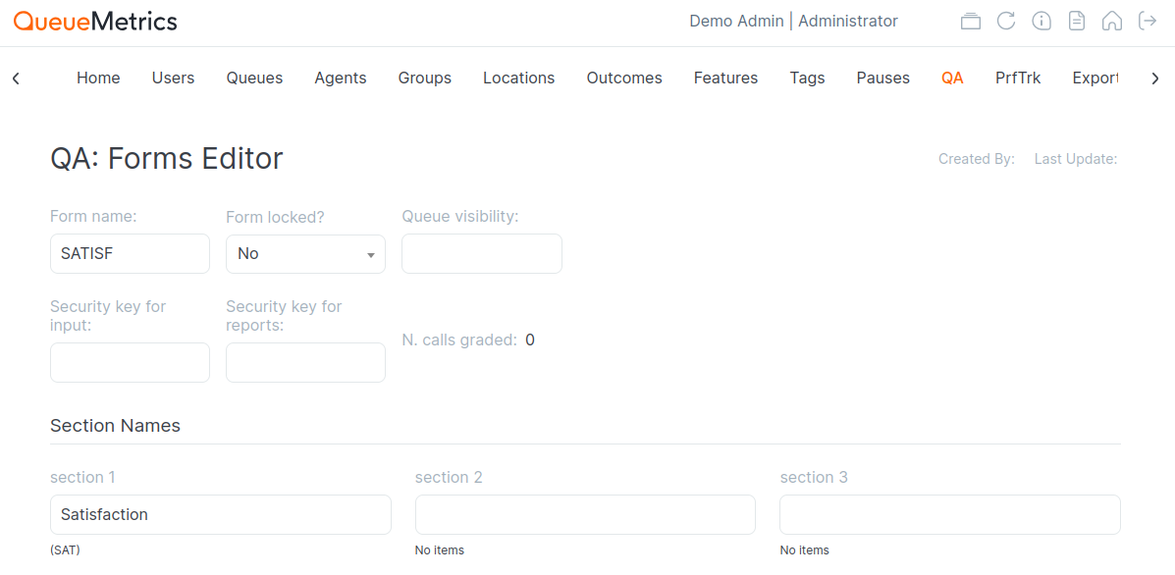This screenshot has width=1175, height=575.
Task: Click the section 1 Satisfaction field
Action: coord(220,515)
